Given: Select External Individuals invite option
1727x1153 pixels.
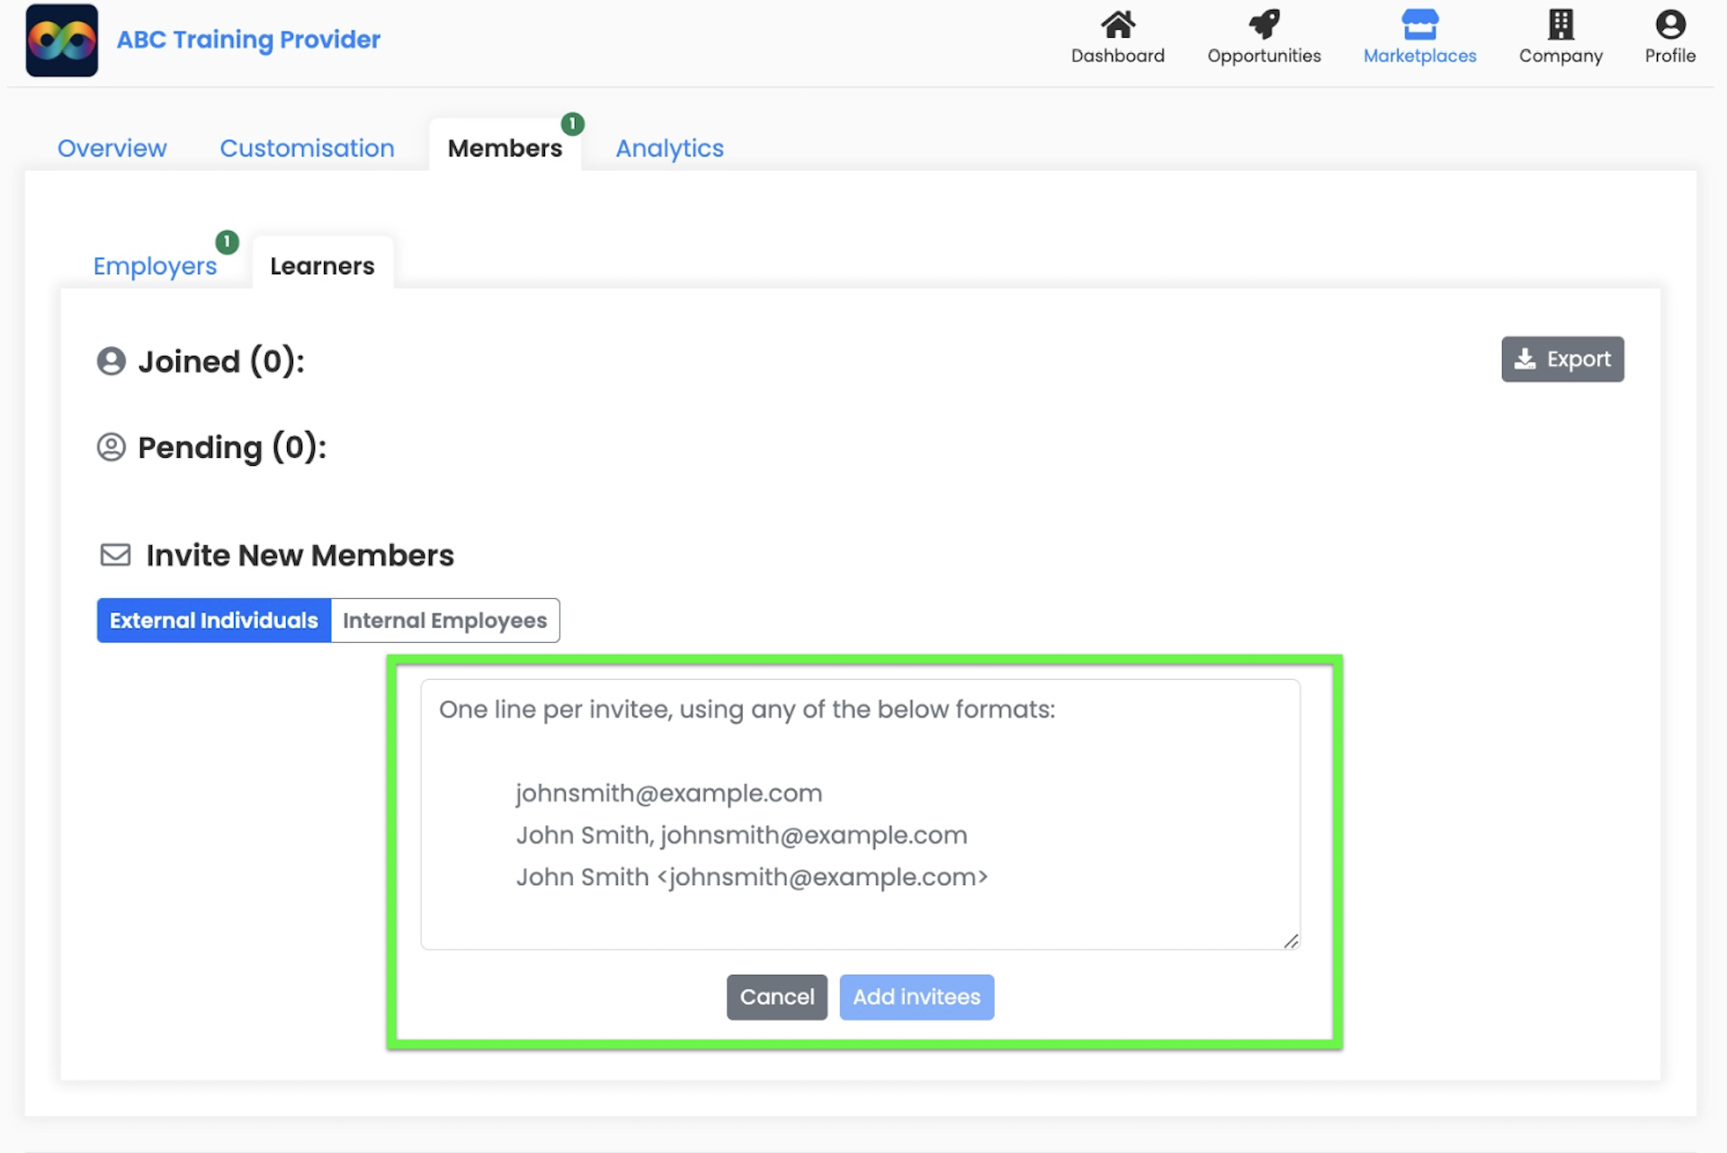Looking at the screenshot, I should (214, 621).
